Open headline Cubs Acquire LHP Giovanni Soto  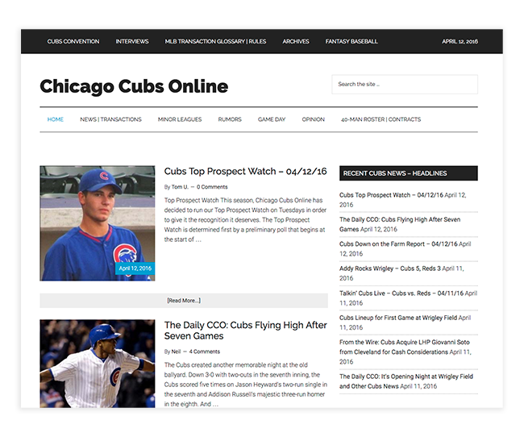[x=405, y=347]
